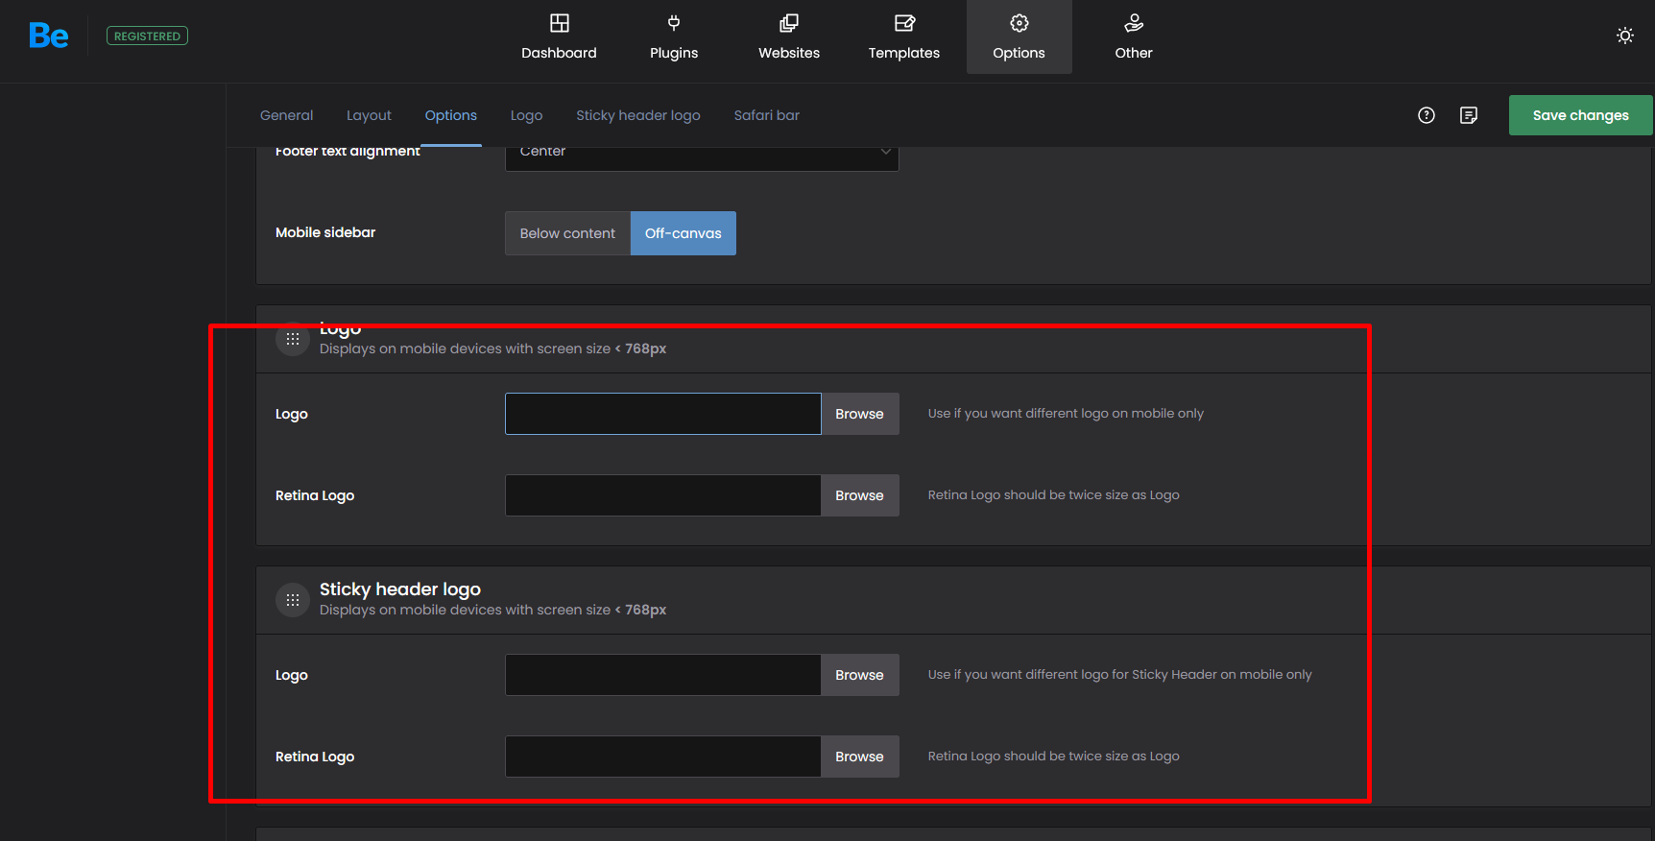Click Save changes button
Viewport: 1655px width, 841px height.
tap(1580, 115)
